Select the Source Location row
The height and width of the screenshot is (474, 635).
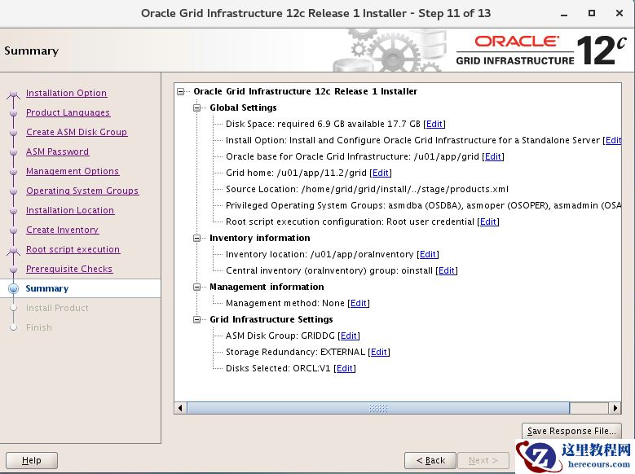pos(367,189)
